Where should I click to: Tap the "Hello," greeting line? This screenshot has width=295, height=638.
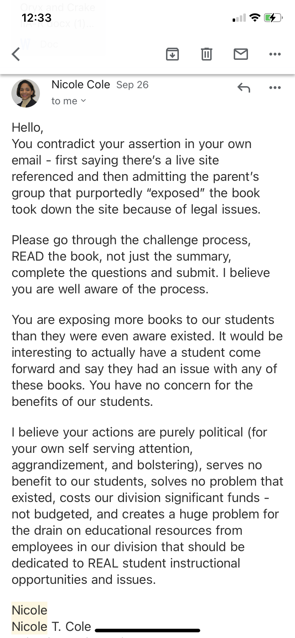[27, 127]
